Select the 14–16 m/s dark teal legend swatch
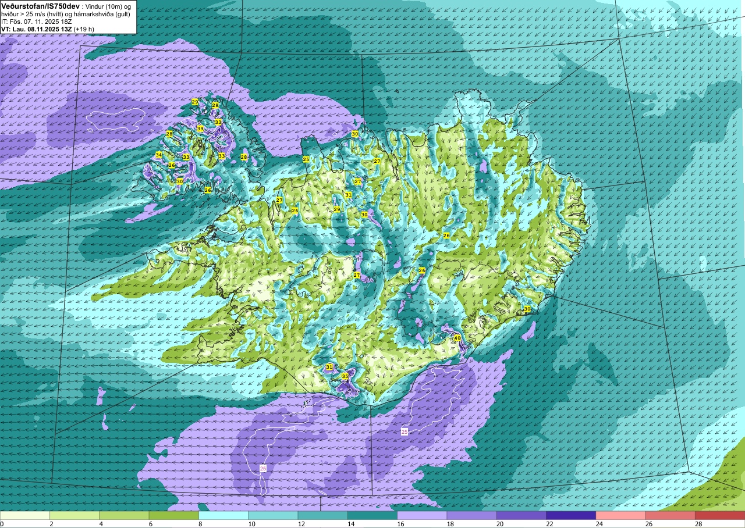The height and width of the screenshot is (528, 745). pyautogui.click(x=372, y=515)
